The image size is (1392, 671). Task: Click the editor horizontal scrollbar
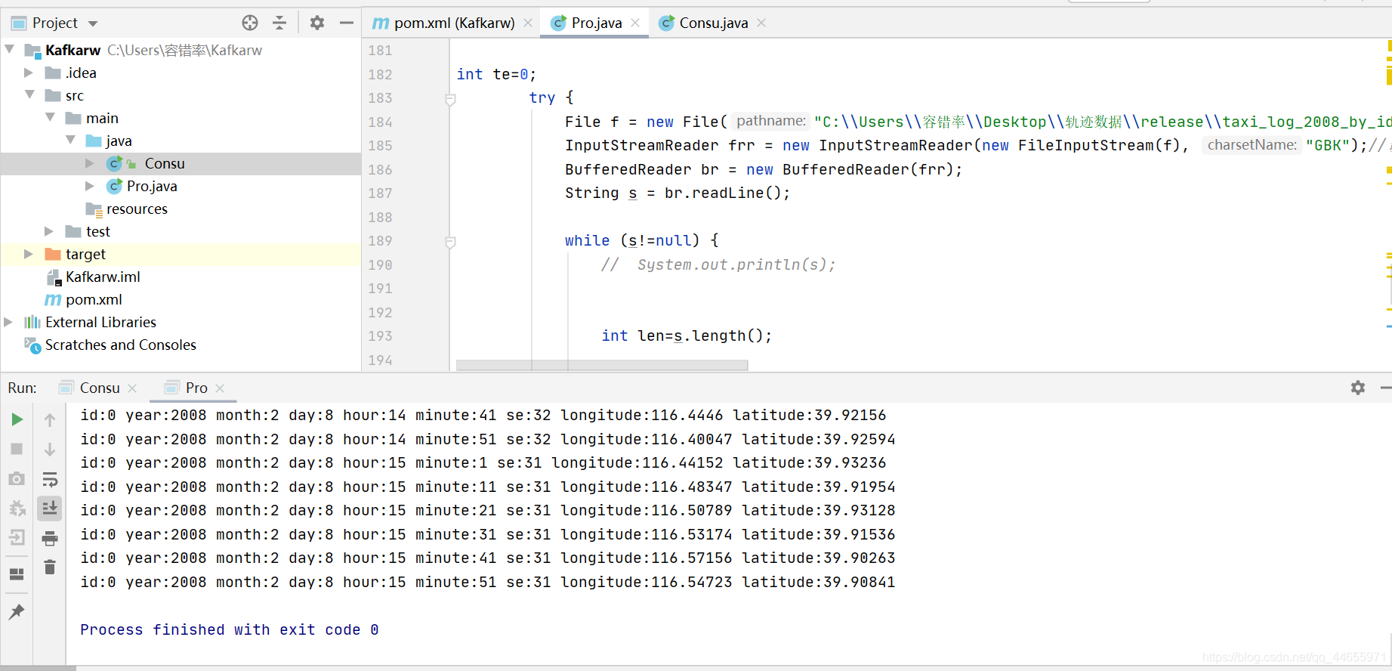point(602,365)
